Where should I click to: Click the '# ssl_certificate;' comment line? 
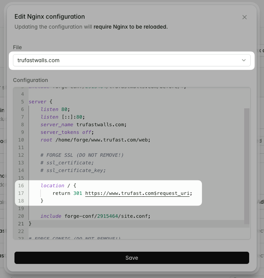click(x=67, y=163)
